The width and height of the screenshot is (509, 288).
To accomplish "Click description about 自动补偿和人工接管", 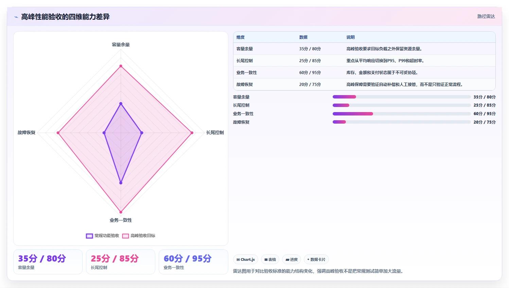I will [x=405, y=85].
